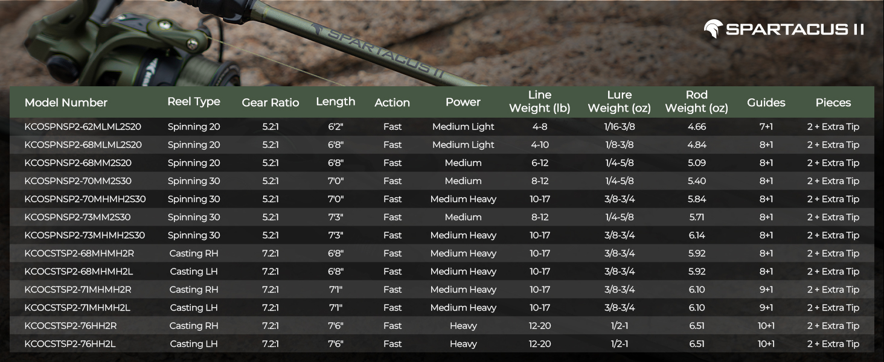The width and height of the screenshot is (884, 362).
Task: Click the Lure Weight (oz) column header
Action: [x=620, y=101]
